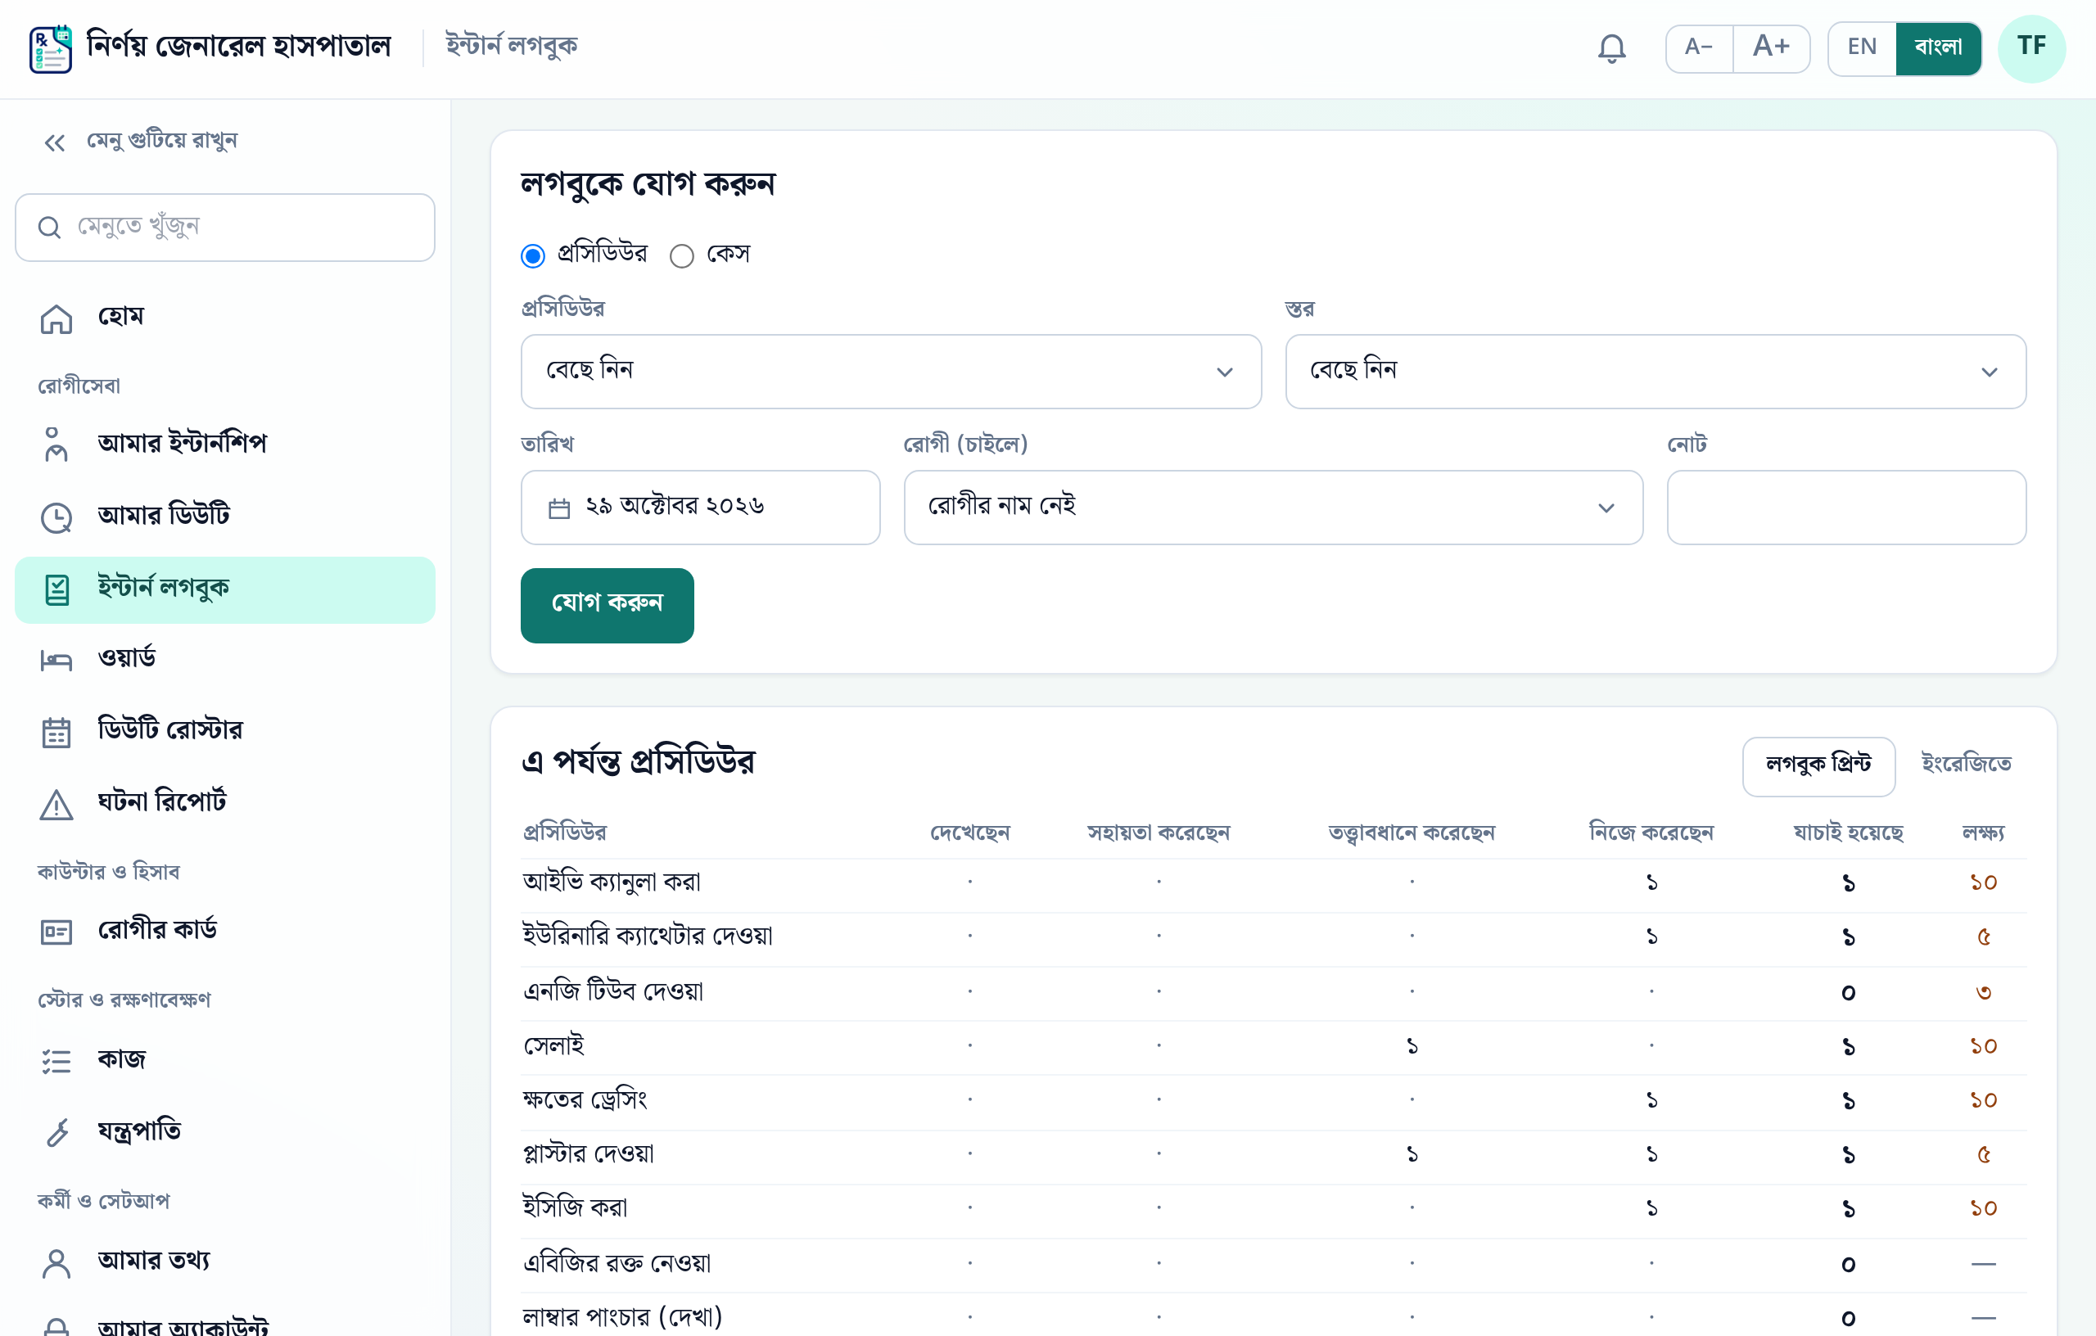Go to হোম menu item
The image size is (2096, 1336).
point(224,318)
